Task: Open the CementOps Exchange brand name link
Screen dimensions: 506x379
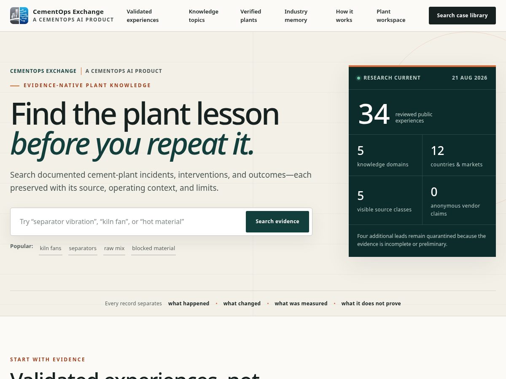Action: 68,12
